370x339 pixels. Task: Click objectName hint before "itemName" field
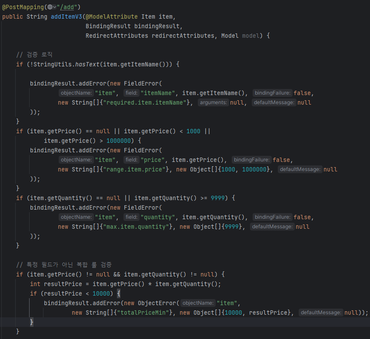click(76, 93)
